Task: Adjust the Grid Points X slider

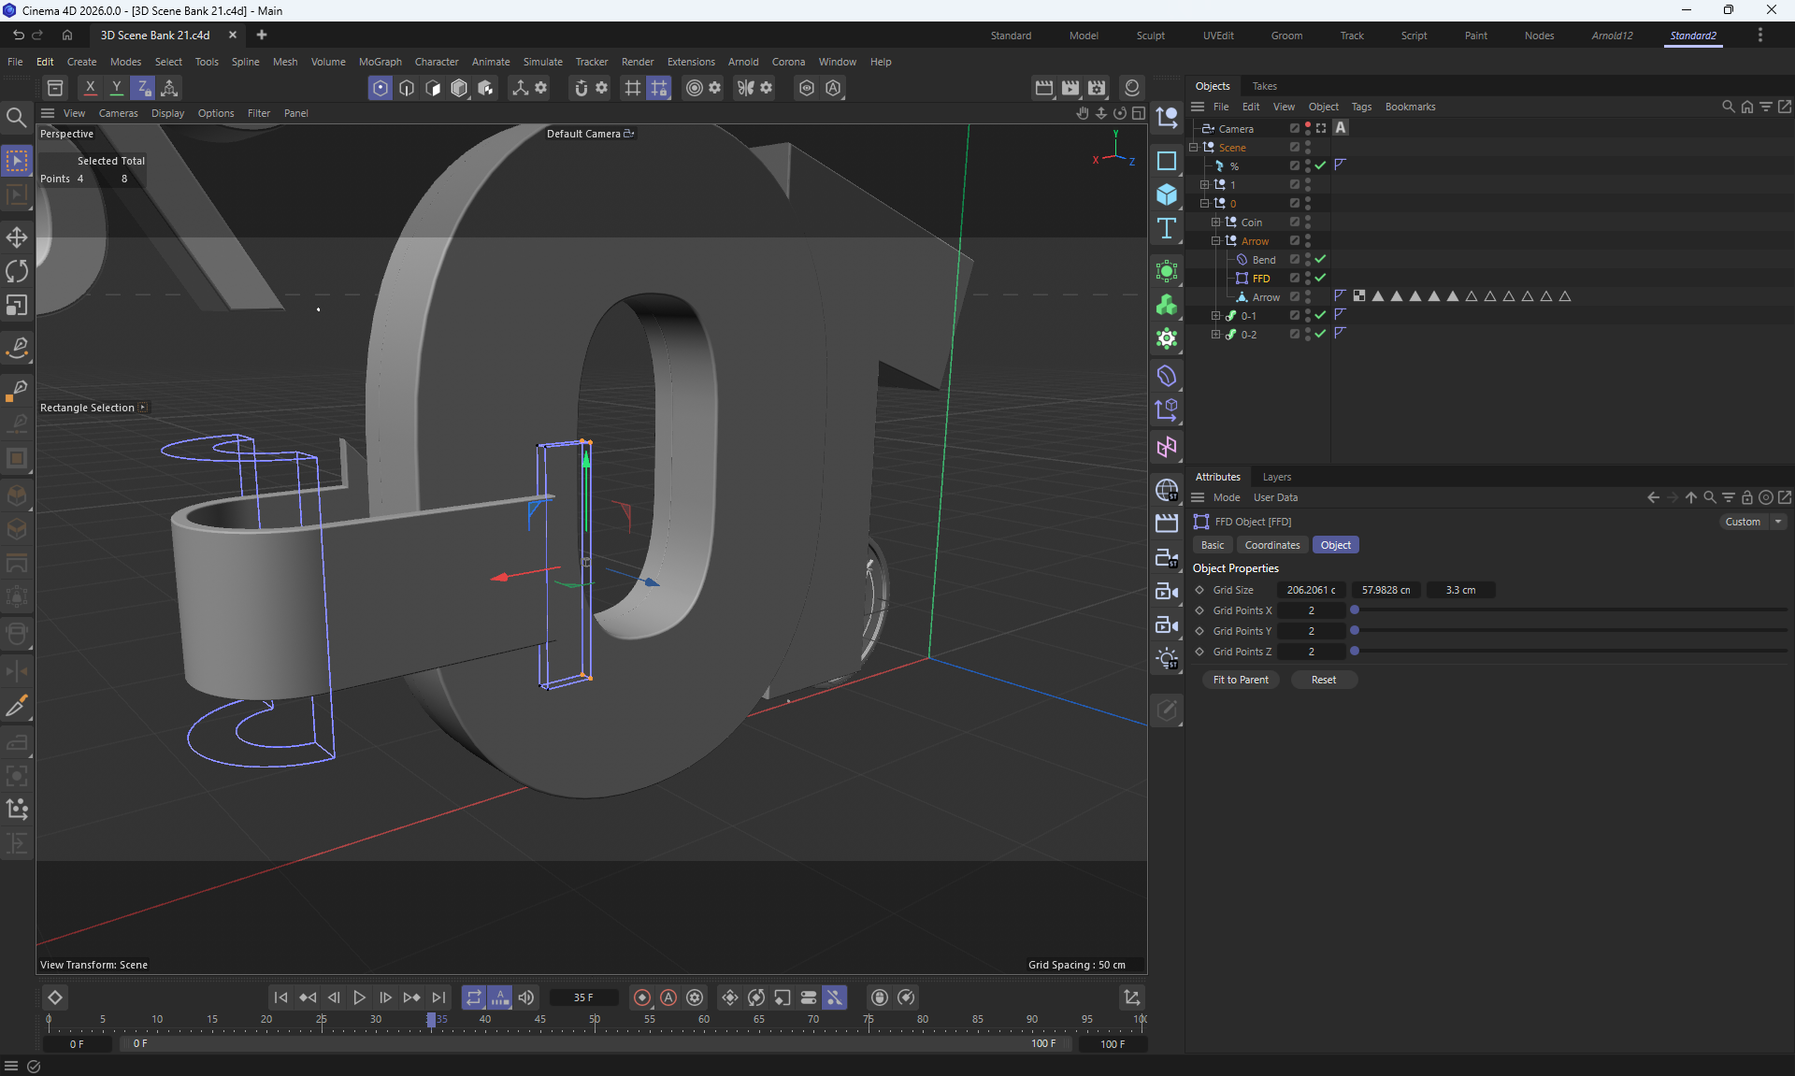Action: 1355,610
